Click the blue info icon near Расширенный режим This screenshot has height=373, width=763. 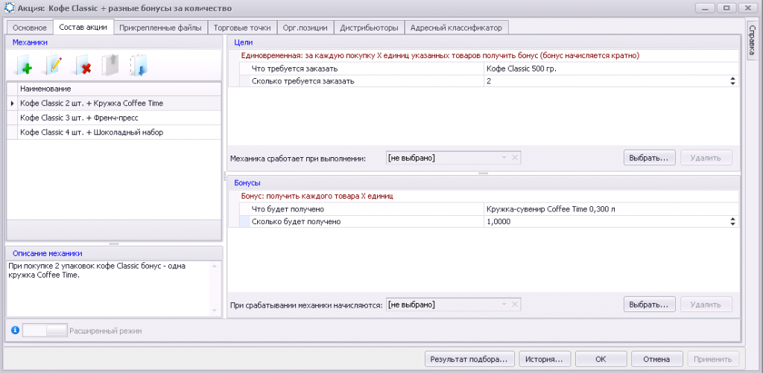point(15,331)
